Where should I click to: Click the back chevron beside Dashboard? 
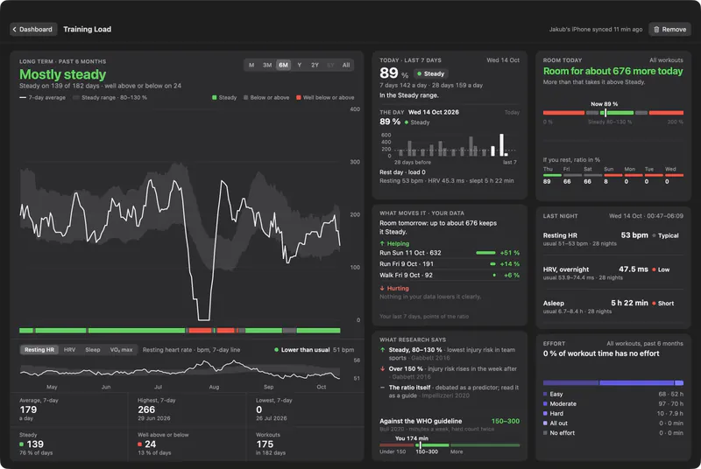click(15, 30)
